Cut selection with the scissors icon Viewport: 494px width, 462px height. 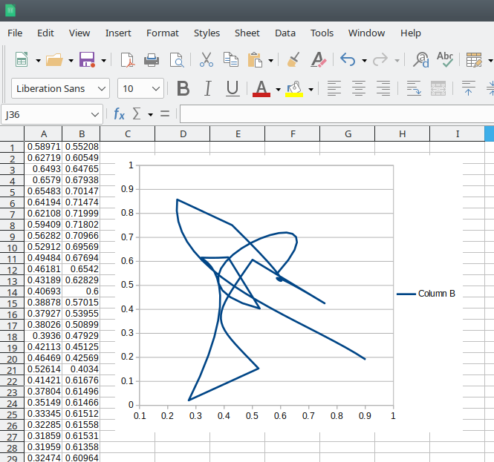pyautogui.click(x=207, y=60)
